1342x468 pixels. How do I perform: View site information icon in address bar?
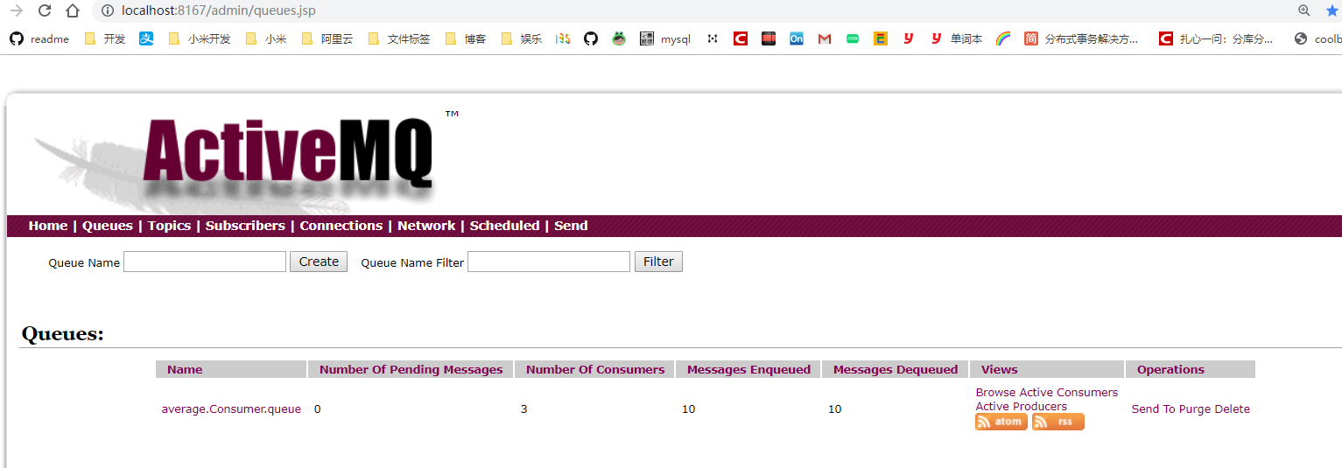[107, 10]
